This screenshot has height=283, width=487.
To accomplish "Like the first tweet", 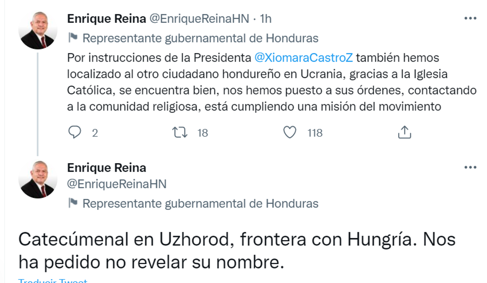I will click(x=291, y=132).
